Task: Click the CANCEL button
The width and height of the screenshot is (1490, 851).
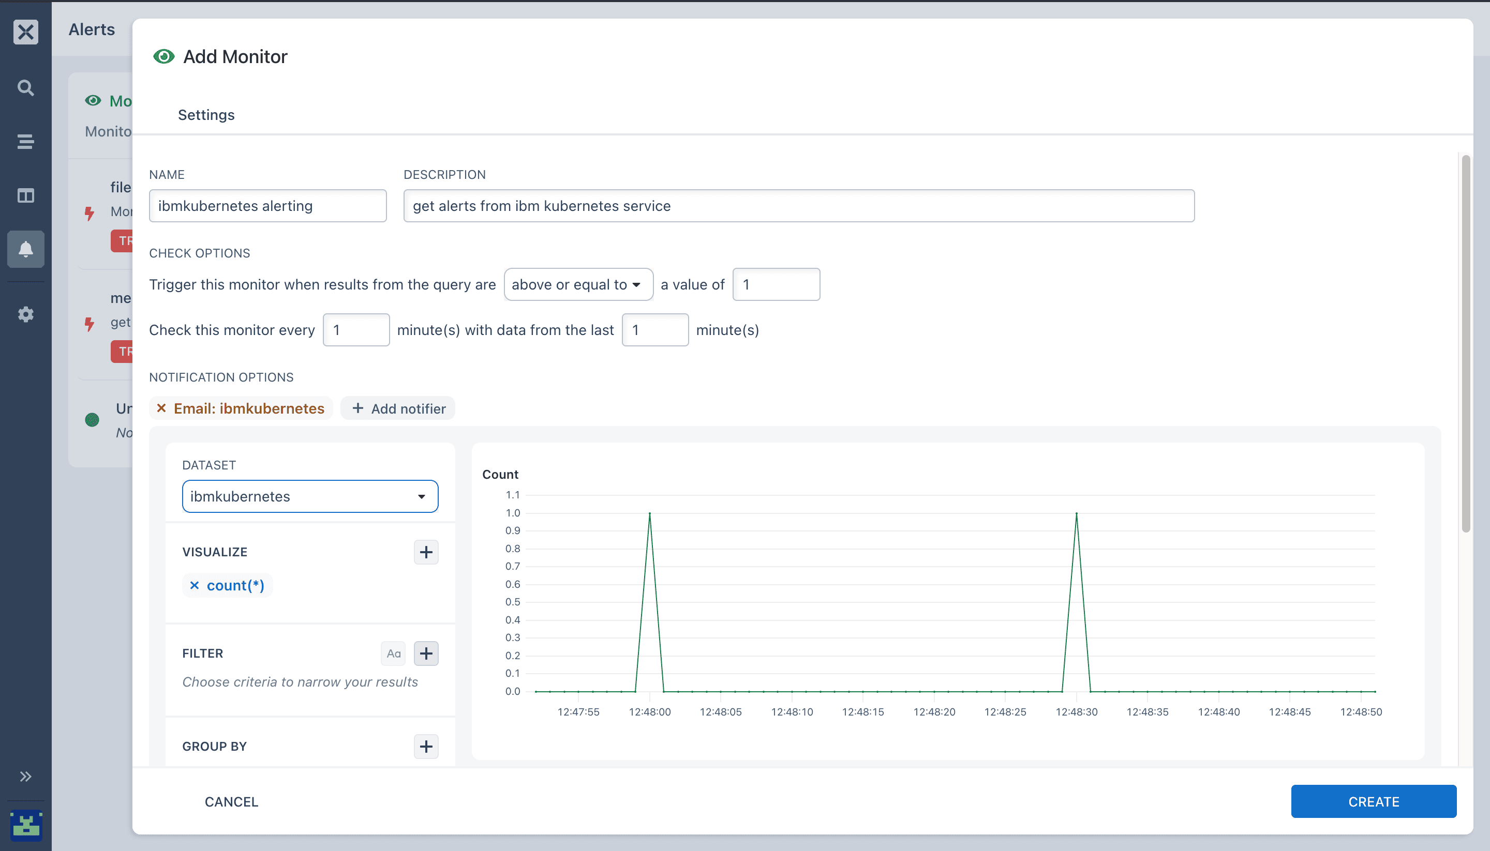Action: 231,801
